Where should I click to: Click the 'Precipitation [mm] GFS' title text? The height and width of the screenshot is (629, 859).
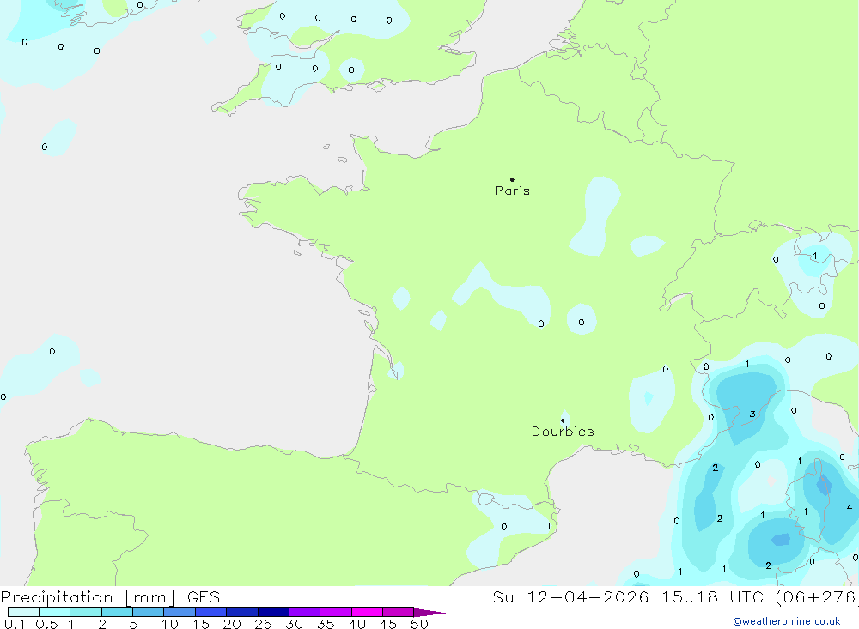[110, 597]
